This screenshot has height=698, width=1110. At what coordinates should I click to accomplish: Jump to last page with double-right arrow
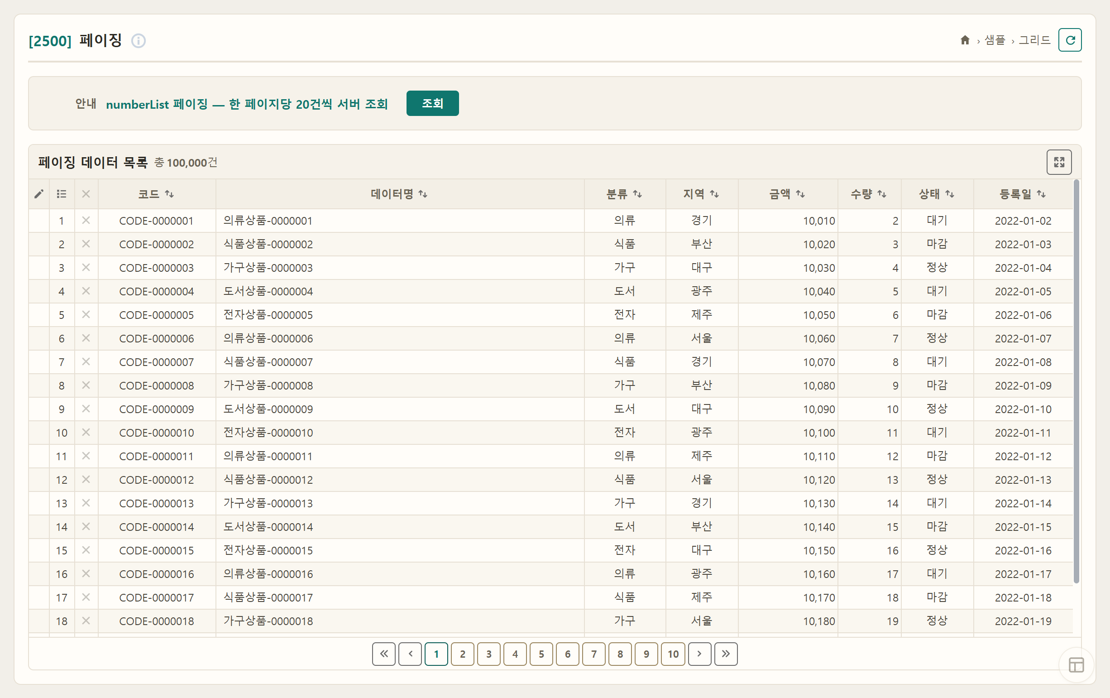726,654
